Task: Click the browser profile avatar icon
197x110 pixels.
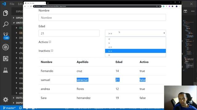Action: (176, 6)
